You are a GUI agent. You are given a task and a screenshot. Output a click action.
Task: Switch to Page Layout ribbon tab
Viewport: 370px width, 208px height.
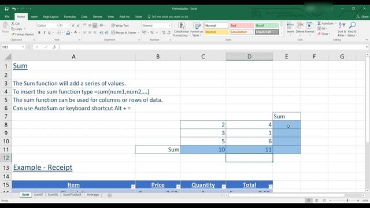coord(50,17)
